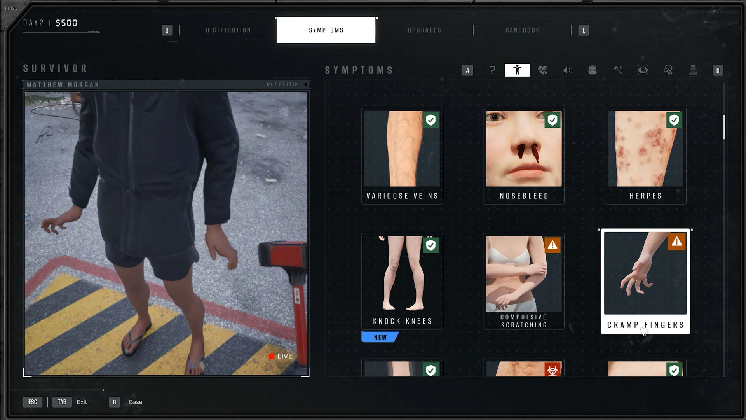Click the Q previous tab key
746x420 pixels.
[167, 30]
